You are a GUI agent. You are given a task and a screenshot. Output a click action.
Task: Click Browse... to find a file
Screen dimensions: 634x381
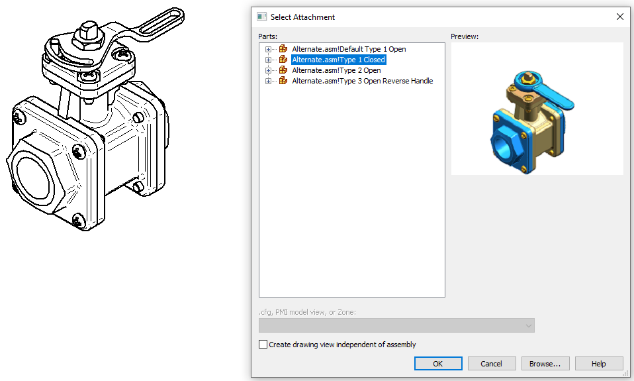[x=545, y=364]
